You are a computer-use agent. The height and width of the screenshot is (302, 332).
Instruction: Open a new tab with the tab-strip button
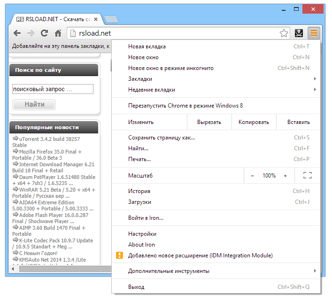(x=111, y=19)
